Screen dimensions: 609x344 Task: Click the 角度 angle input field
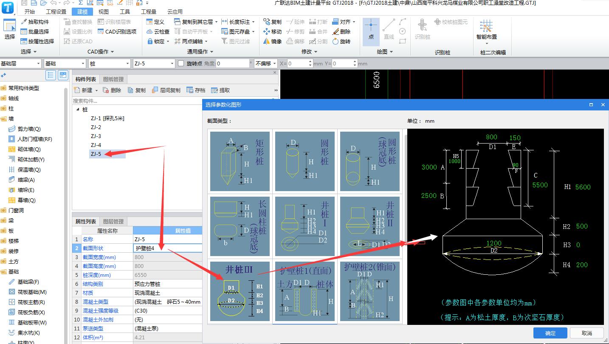(x=233, y=63)
